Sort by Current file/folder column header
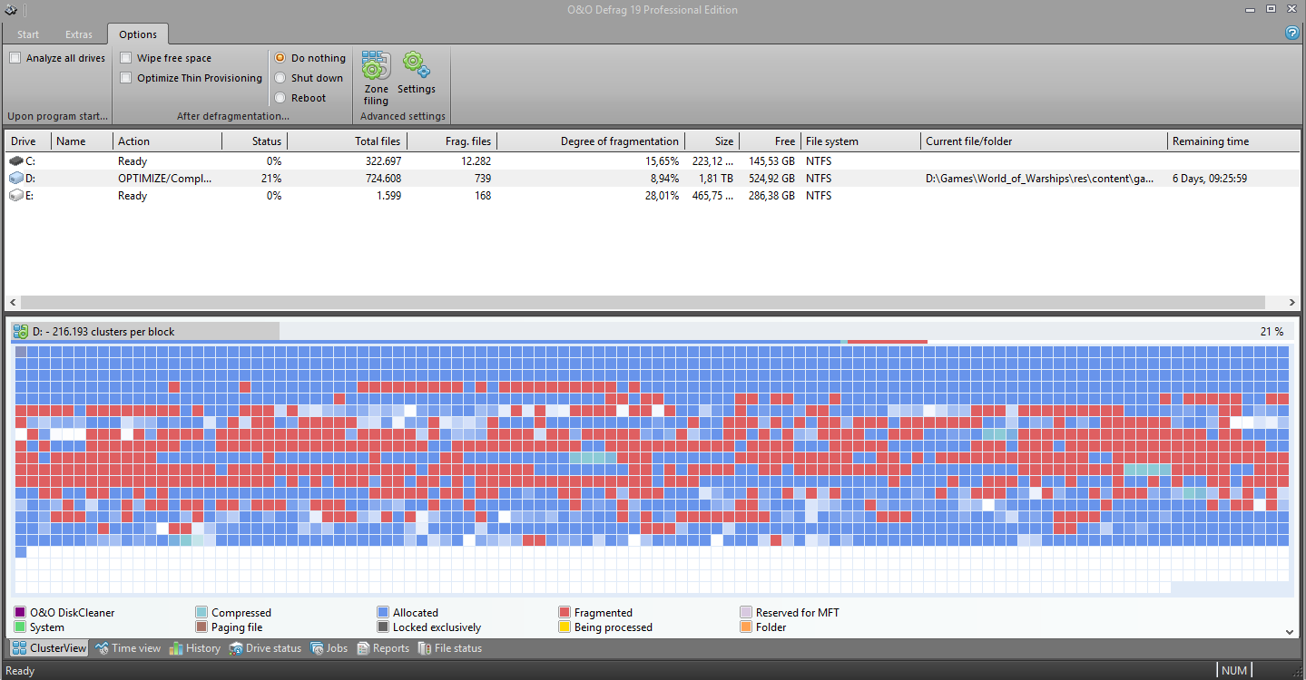 (1044, 141)
